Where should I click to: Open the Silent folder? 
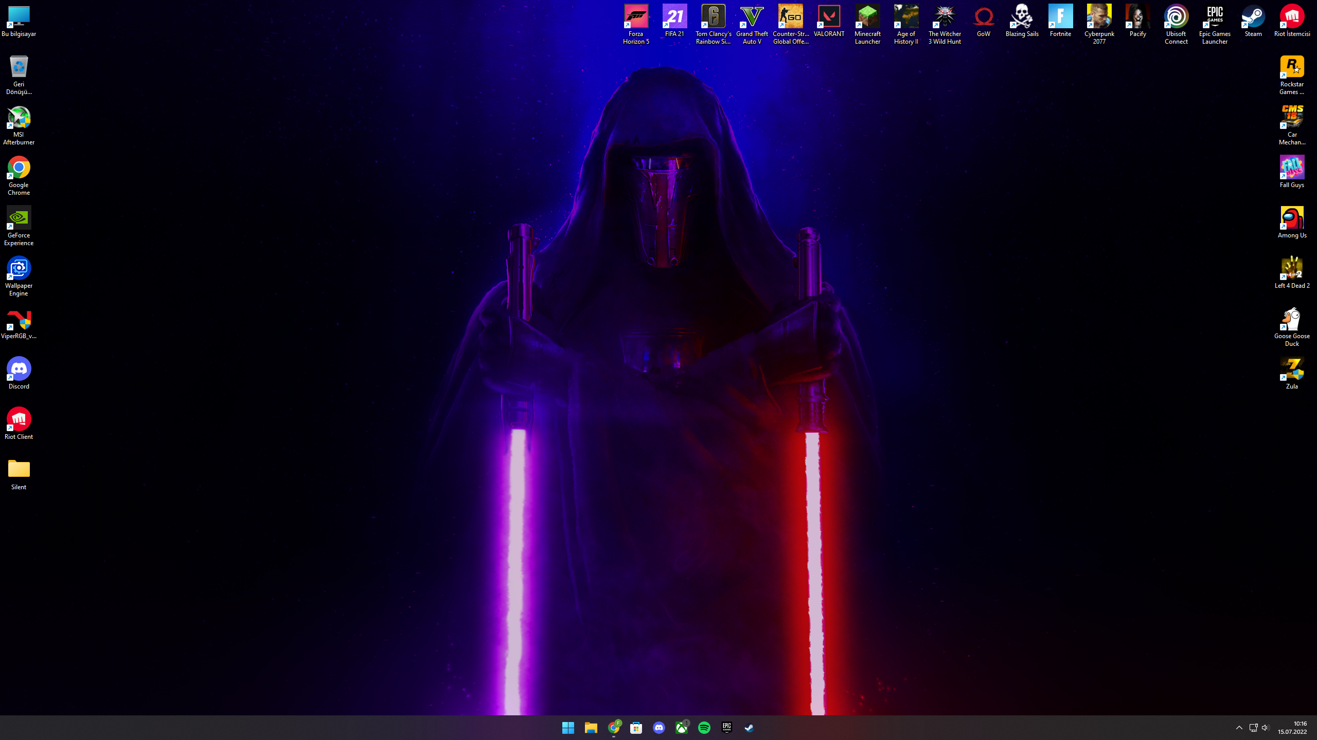(19, 474)
